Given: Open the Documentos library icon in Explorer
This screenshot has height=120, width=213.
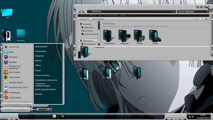Looking at the screenshot, I should [109, 37].
